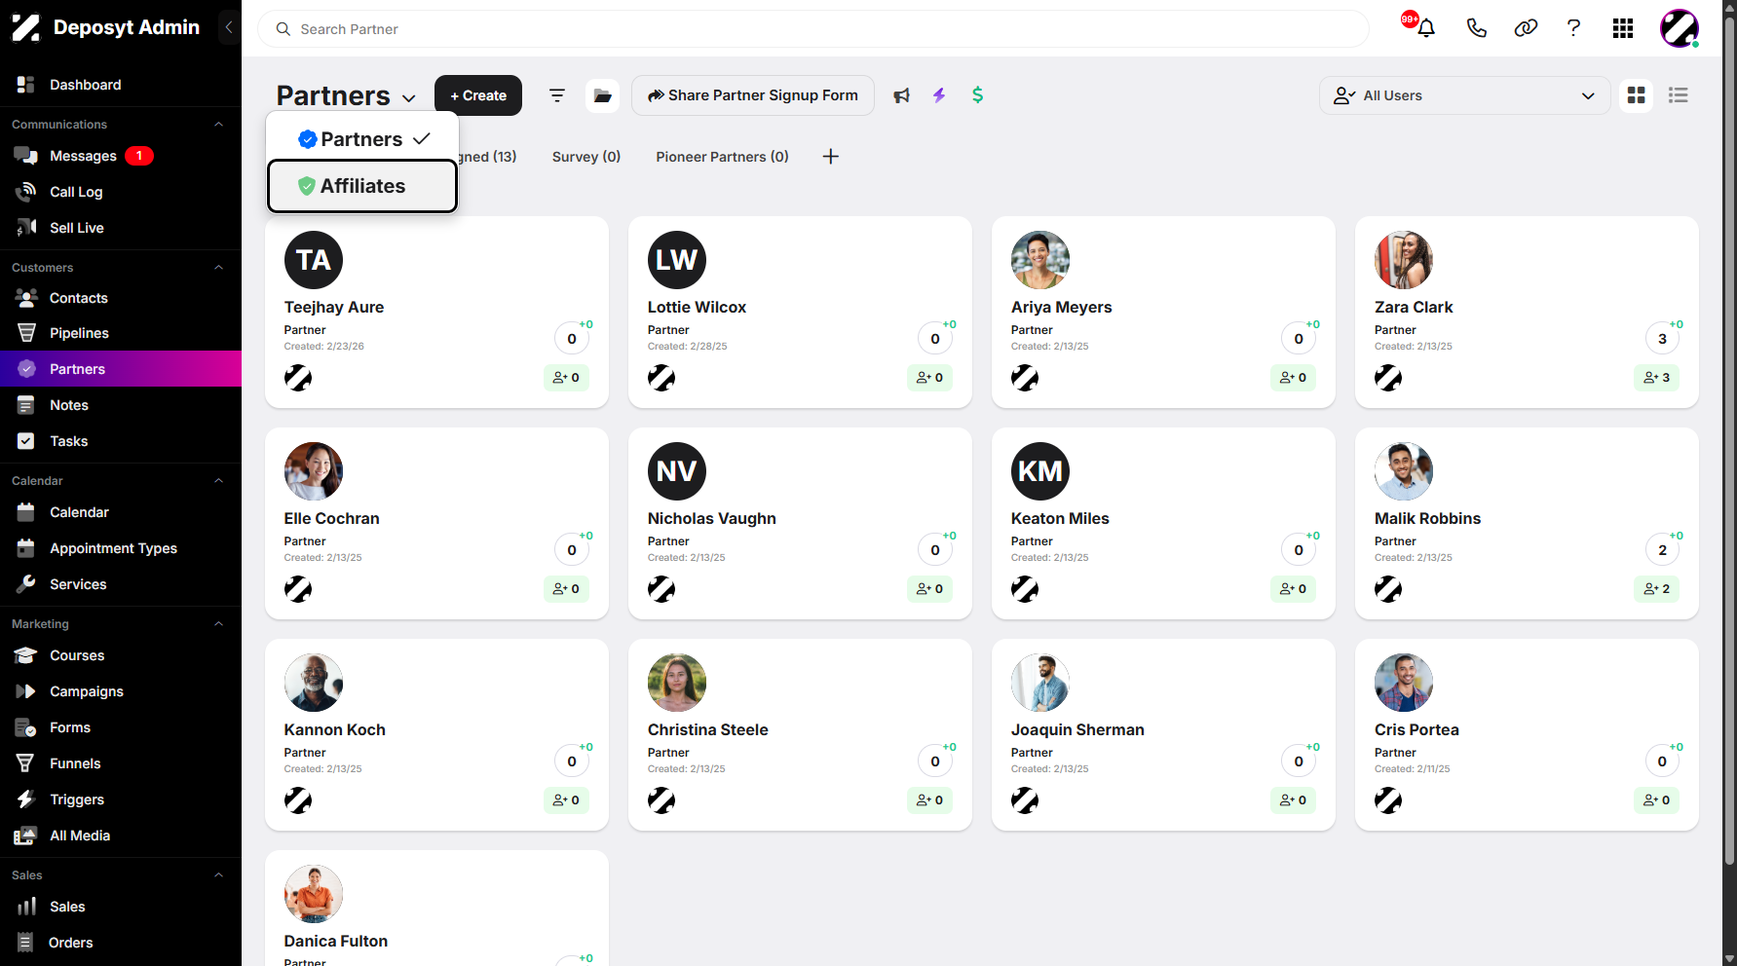Open Danica Fulton partner card name

[x=336, y=942]
